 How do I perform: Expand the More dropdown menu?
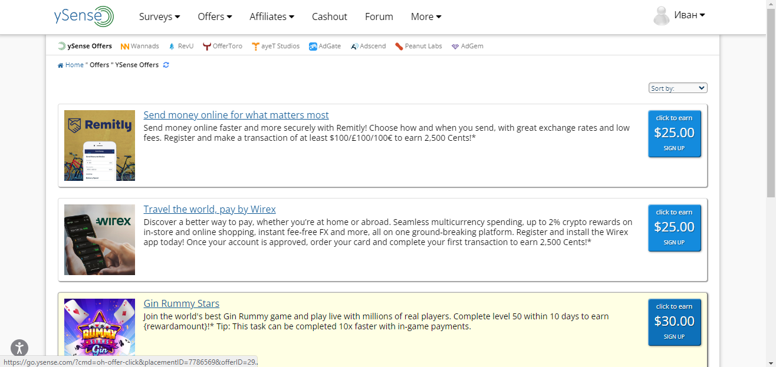point(426,16)
